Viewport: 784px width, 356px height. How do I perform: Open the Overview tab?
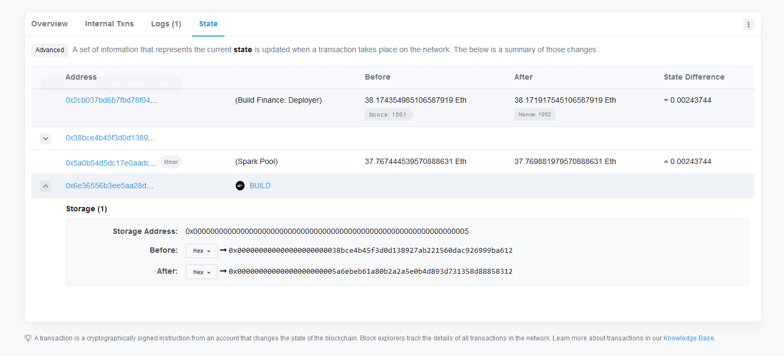point(50,24)
